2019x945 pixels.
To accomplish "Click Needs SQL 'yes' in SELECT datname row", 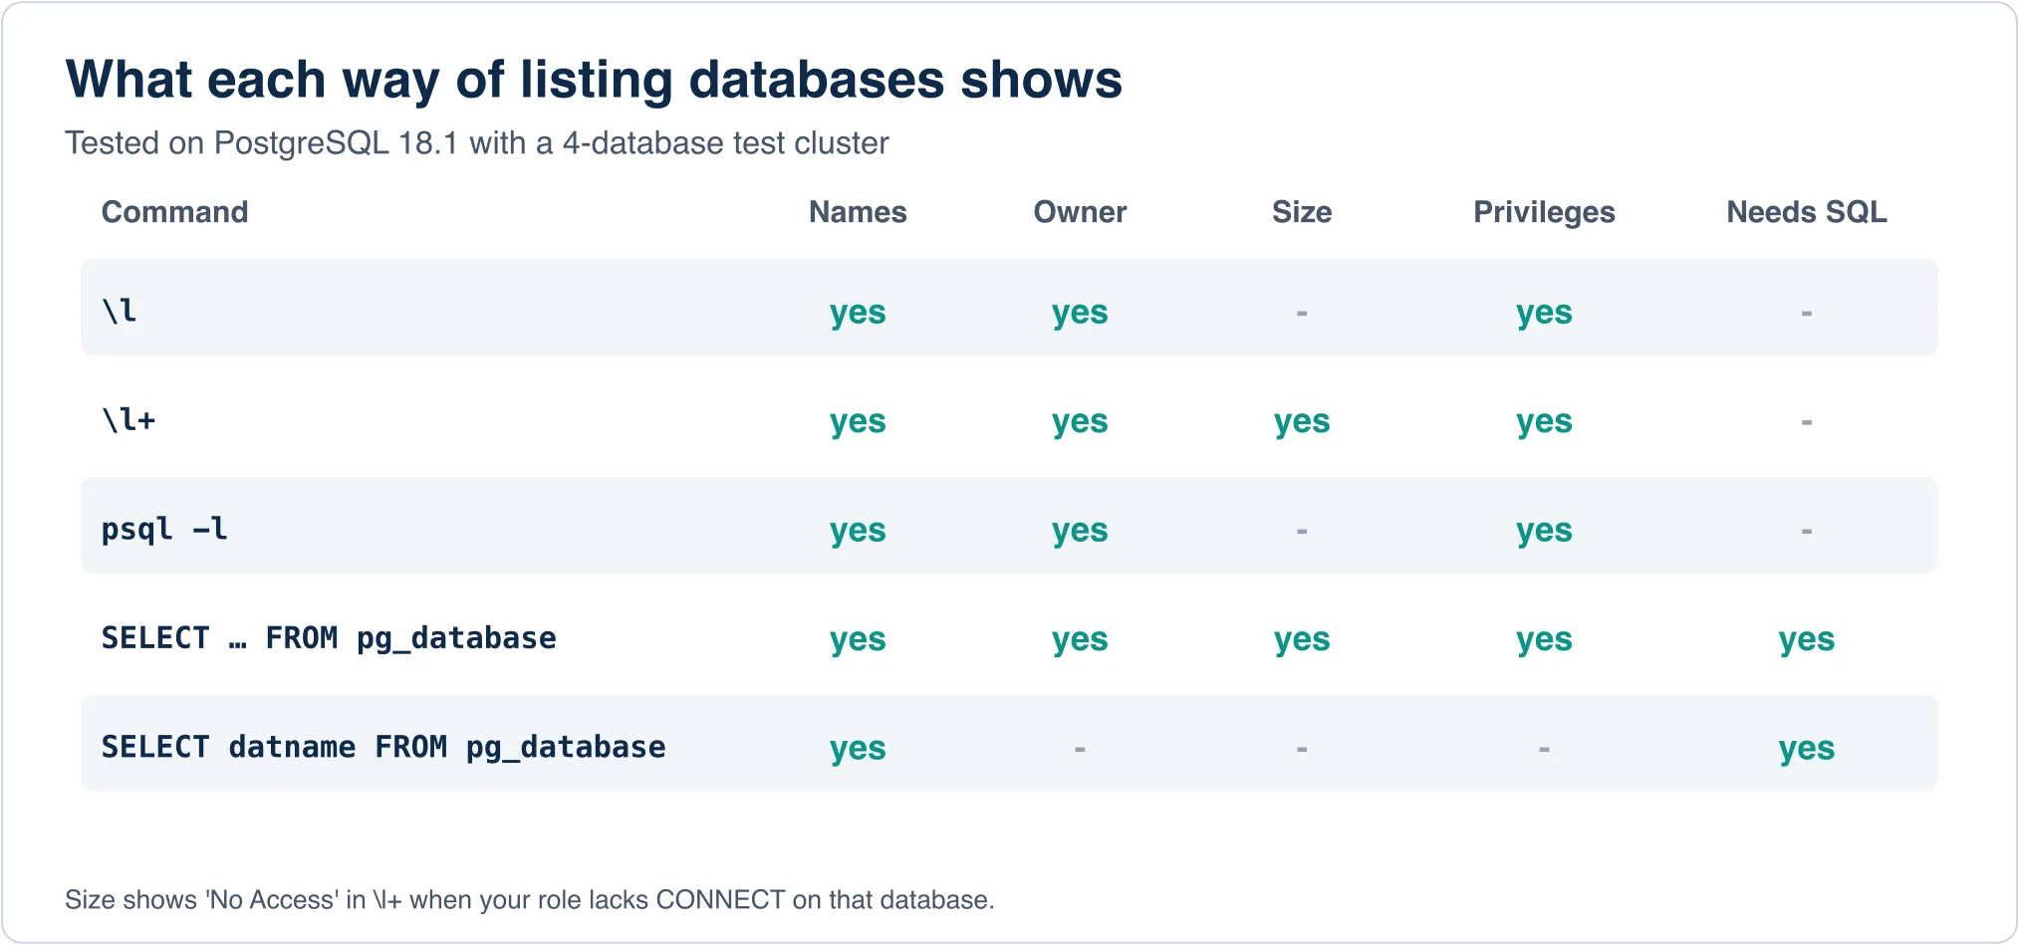I will (x=1807, y=749).
